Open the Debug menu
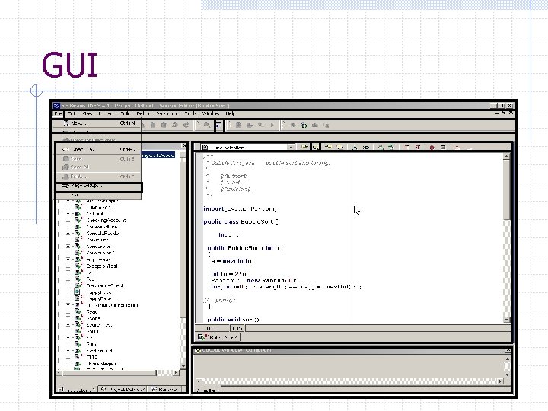 pyautogui.click(x=144, y=113)
